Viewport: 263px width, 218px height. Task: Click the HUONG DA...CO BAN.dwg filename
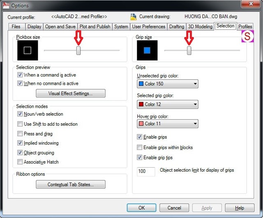coord(211,16)
